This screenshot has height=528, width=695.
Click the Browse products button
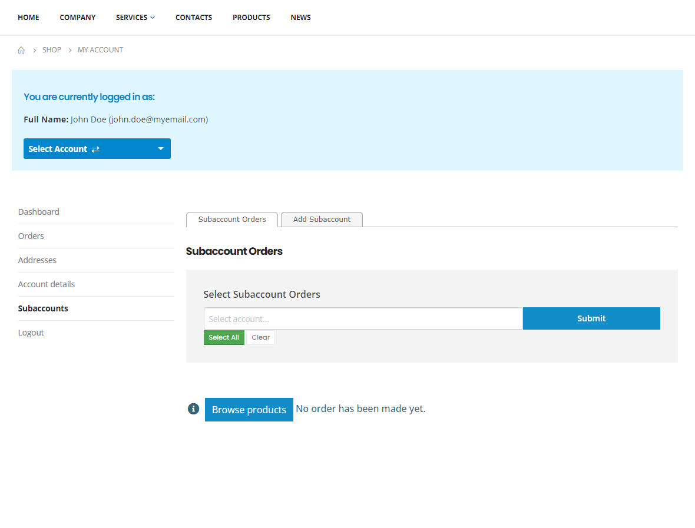click(x=249, y=410)
